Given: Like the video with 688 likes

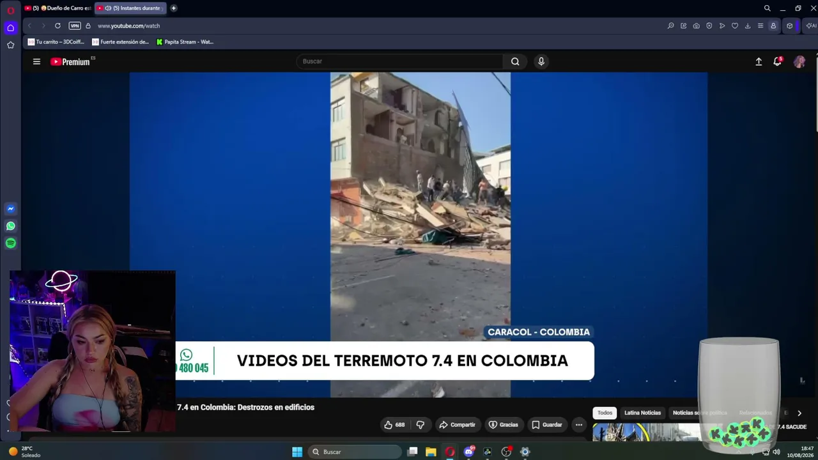Looking at the screenshot, I should [394, 425].
